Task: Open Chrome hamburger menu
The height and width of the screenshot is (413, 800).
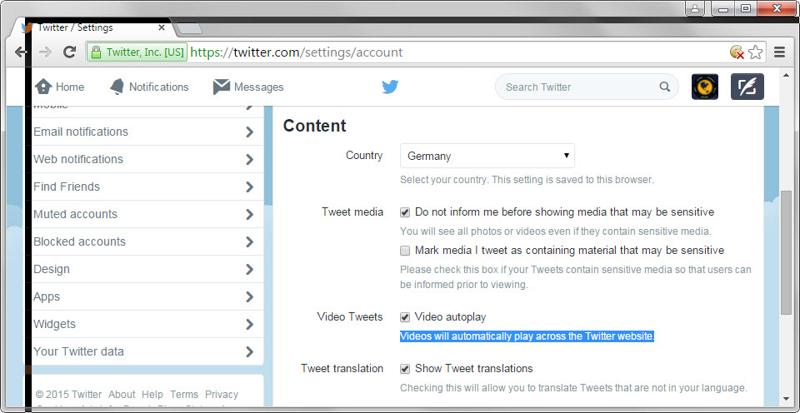Action: click(x=779, y=52)
